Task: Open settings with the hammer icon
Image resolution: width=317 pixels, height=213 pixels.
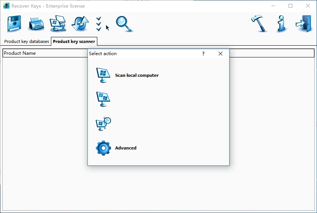Action: click(259, 24)
